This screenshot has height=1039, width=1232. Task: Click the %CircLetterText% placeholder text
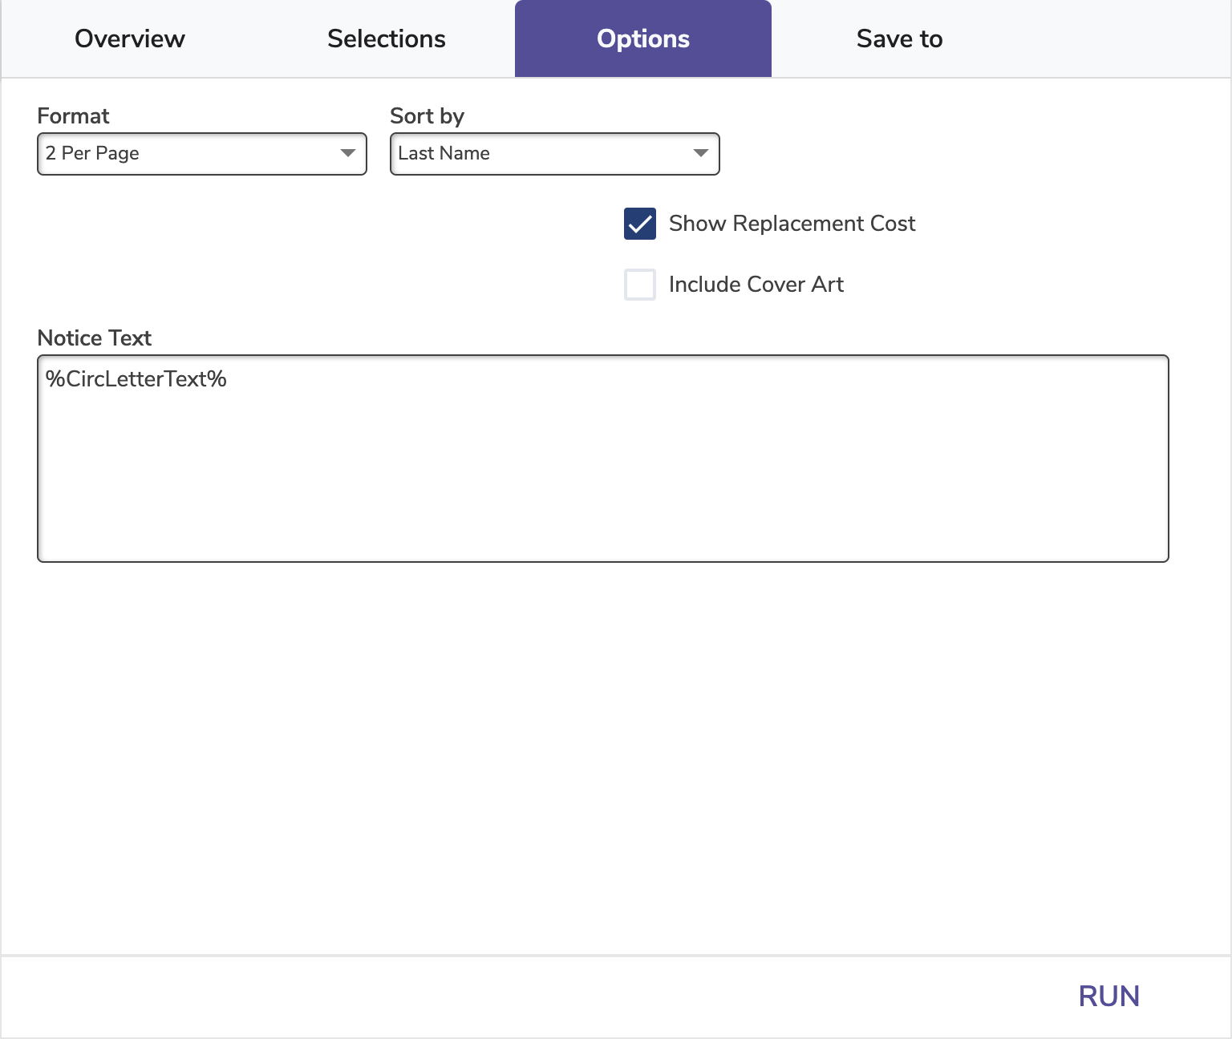(x=136, y=379)
